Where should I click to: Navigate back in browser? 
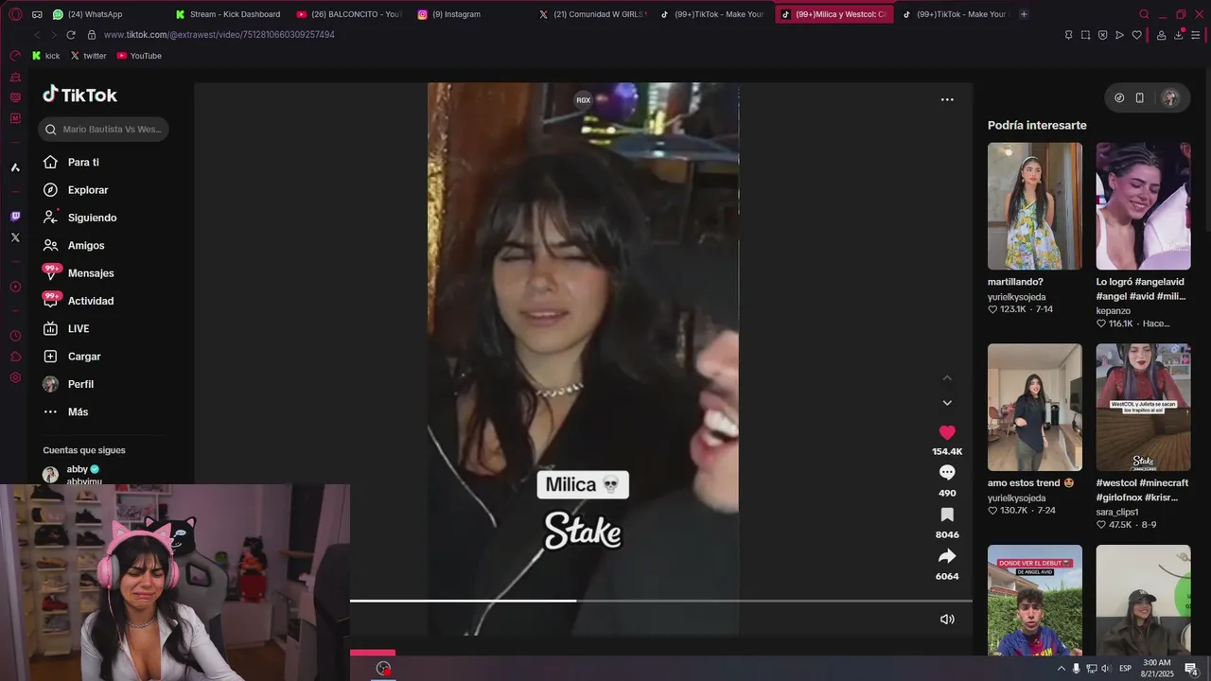pos(37,35)
